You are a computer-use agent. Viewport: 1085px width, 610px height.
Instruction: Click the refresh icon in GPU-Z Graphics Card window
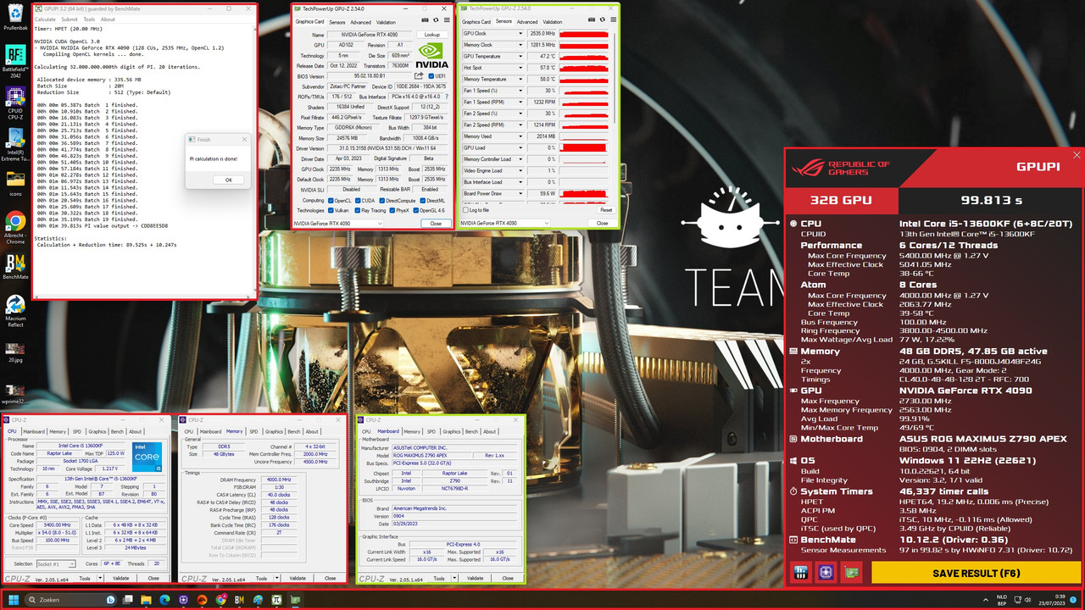click(x=436, y=20)
